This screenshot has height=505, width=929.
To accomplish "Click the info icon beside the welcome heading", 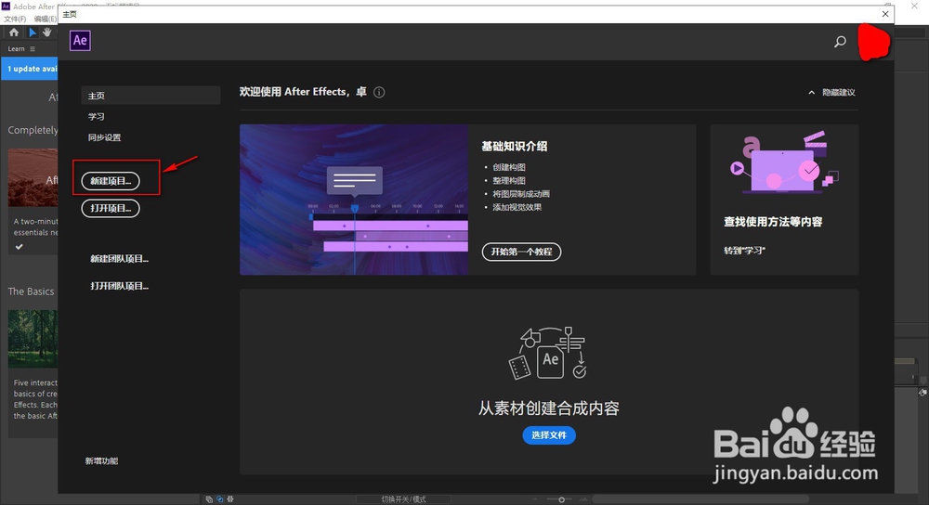I will [379, 92].
